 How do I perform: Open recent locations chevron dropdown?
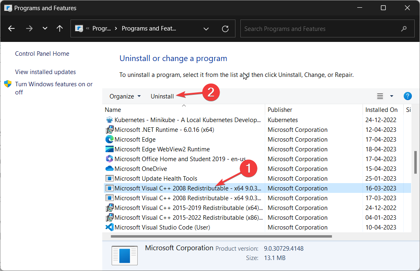tap(45, 28)
